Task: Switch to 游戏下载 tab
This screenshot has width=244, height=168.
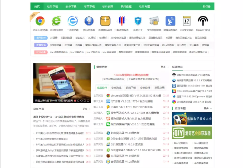Action: [131, 88]
